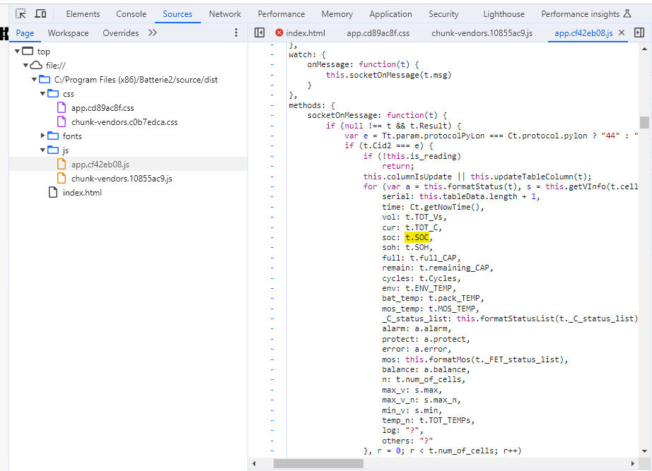Click the purple app.cd89ac8f.css file icon
Screen dimensions: 652x471
click(62, 107)
